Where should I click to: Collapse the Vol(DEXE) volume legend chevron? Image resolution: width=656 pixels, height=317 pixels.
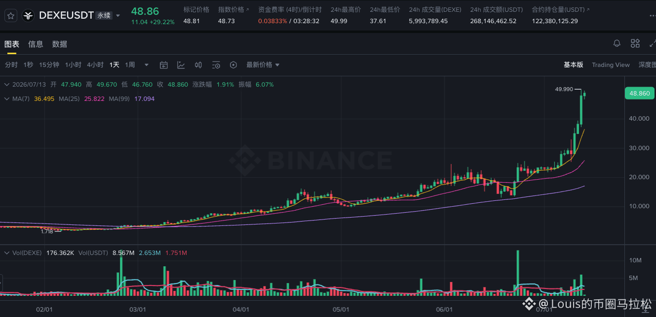(x=7, y=253)
